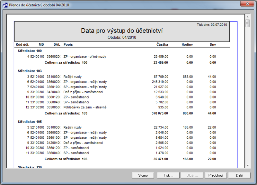Click the bold total 23 459.00

click(161, 62)
